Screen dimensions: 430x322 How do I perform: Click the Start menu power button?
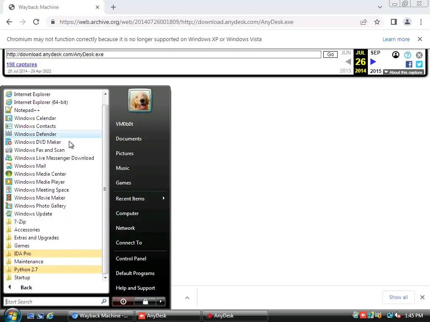[123, 301]
